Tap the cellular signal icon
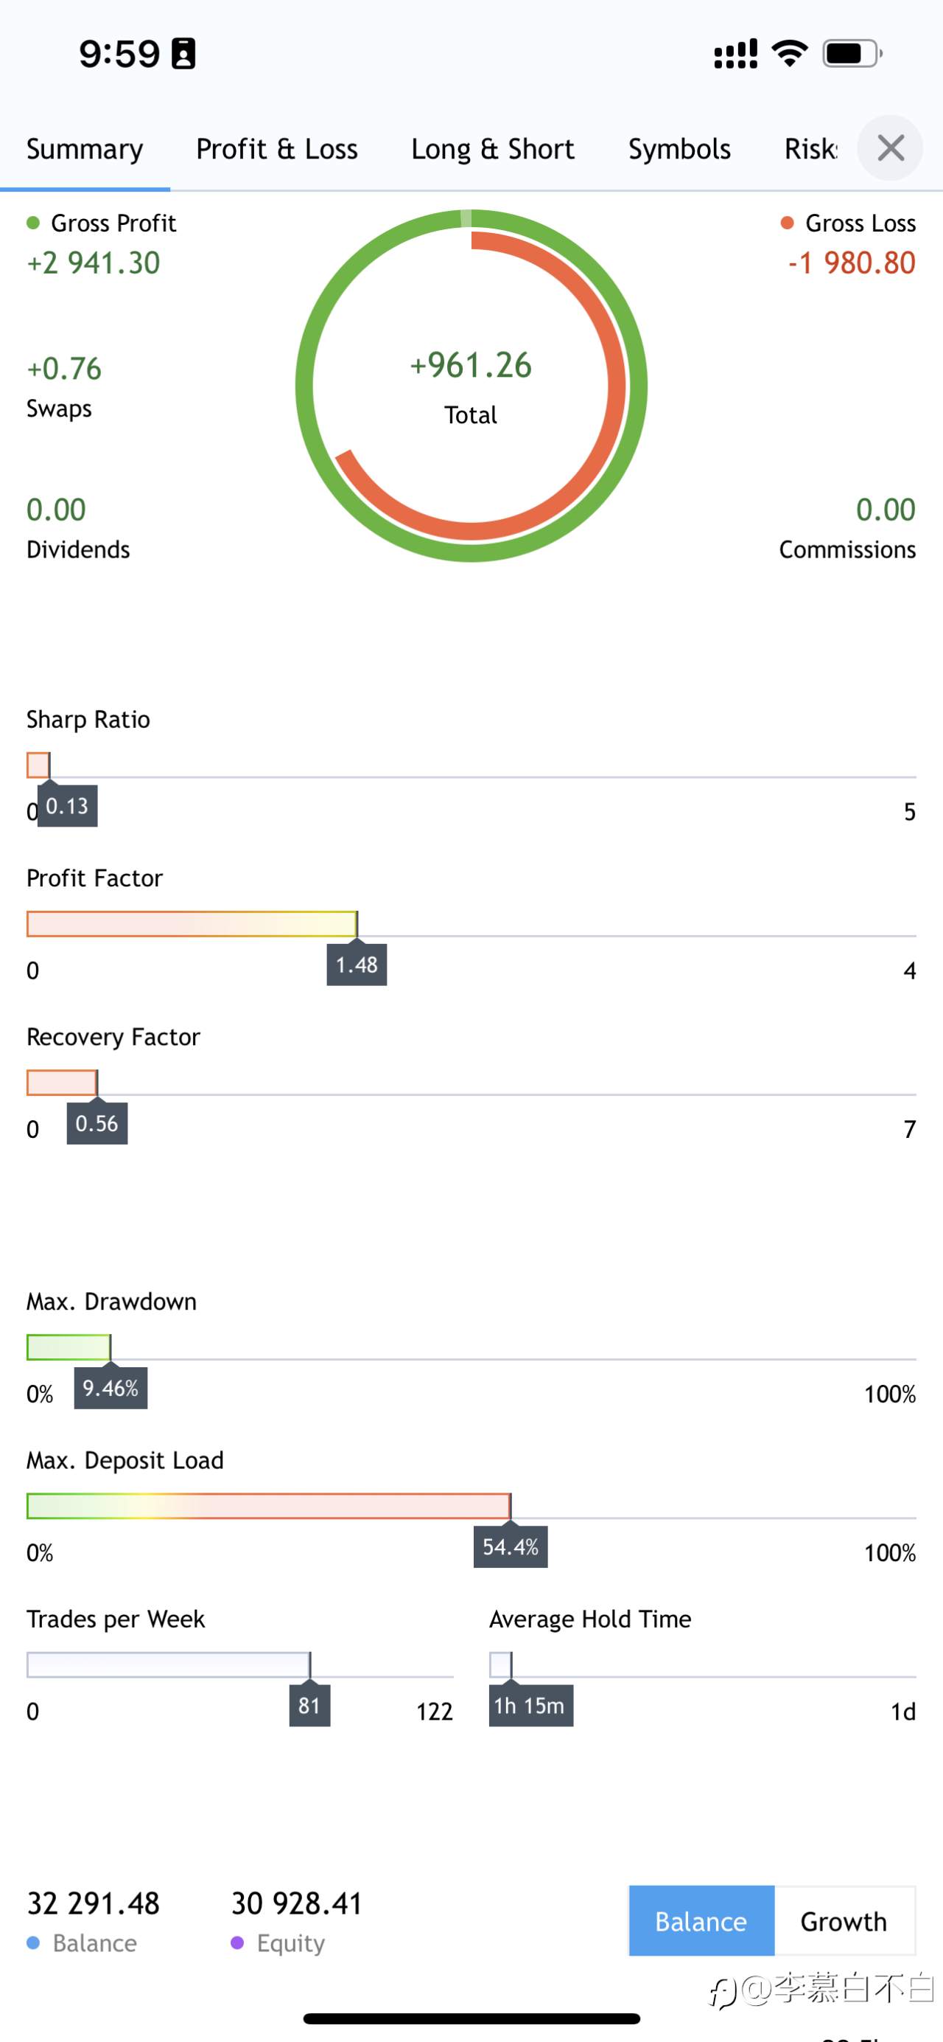Viewport: 943px width, 2042px height. click(735, 54)
